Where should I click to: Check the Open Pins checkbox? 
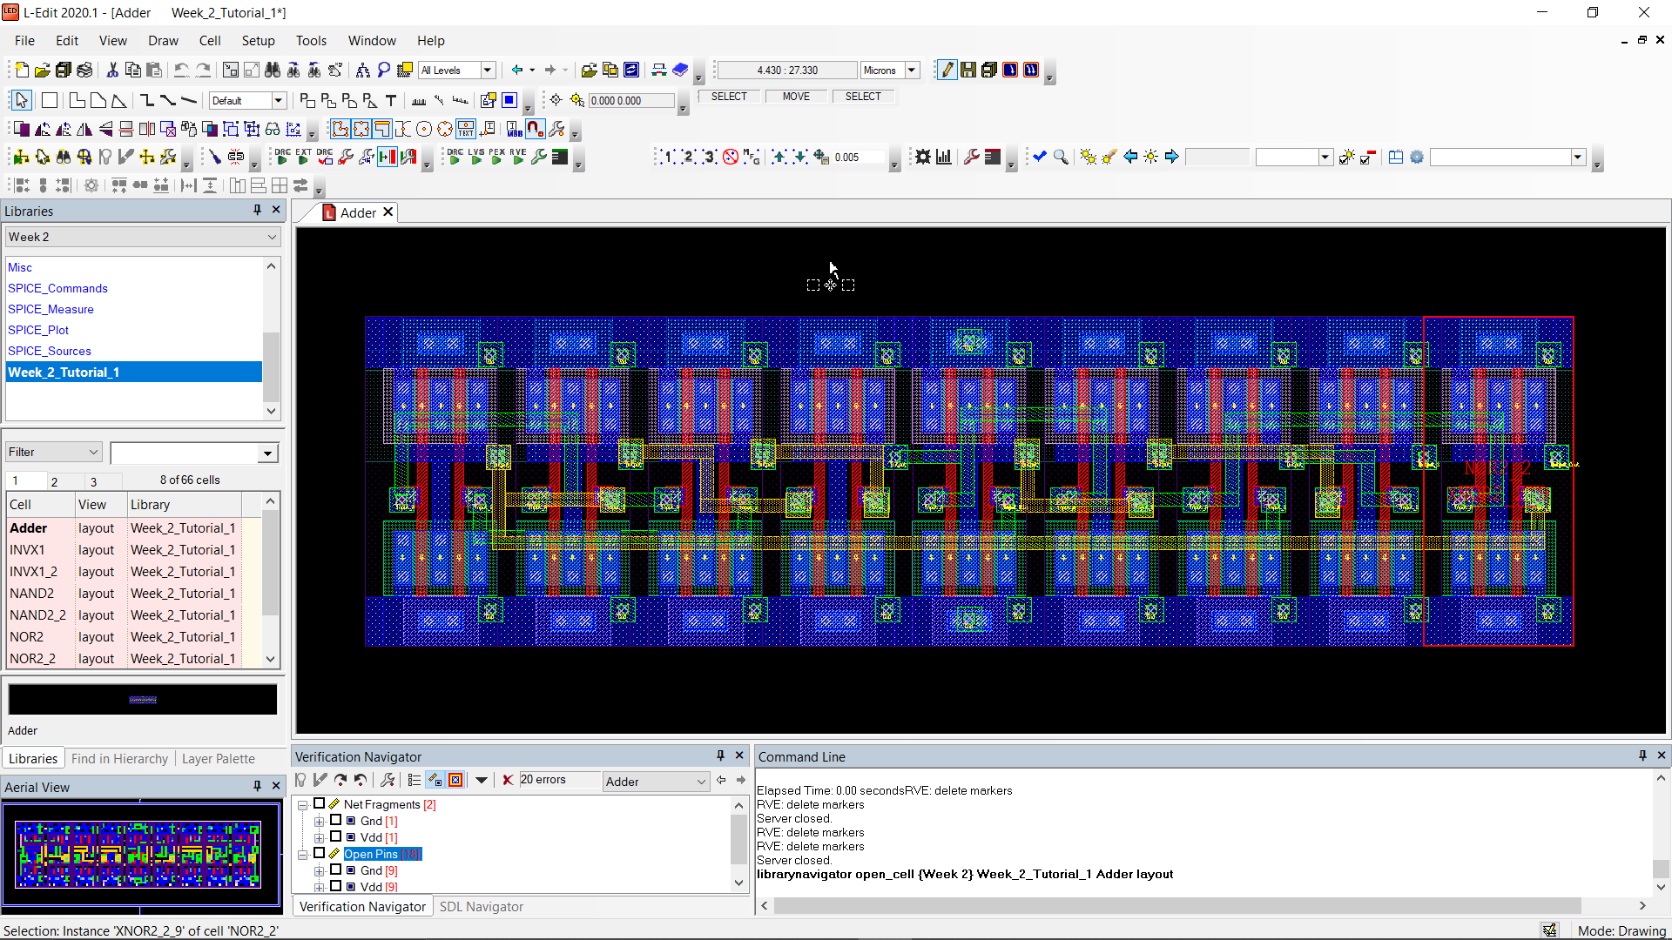coord(319,854)
